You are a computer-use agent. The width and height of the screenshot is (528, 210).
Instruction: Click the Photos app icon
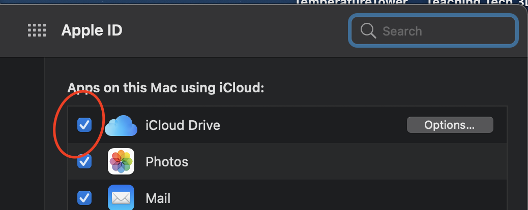(x=121, y=162)
